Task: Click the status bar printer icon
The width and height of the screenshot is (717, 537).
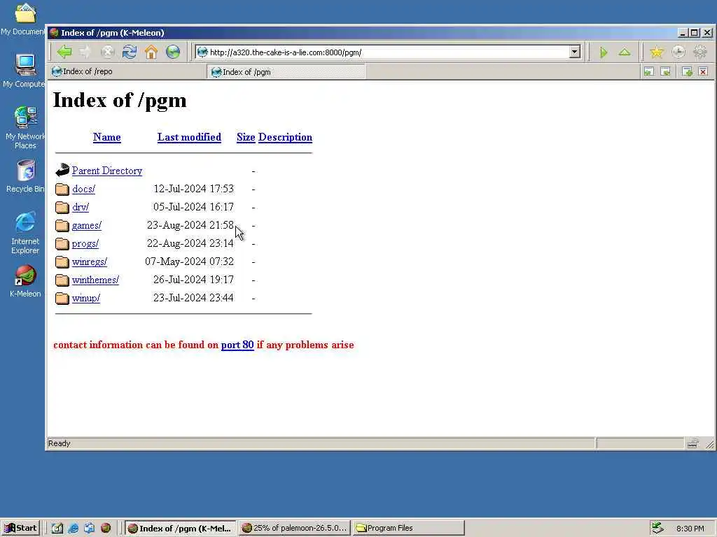Action: point(692,443)
